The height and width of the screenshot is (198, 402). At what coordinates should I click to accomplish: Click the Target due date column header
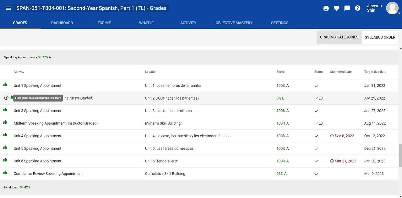point(375,72)
